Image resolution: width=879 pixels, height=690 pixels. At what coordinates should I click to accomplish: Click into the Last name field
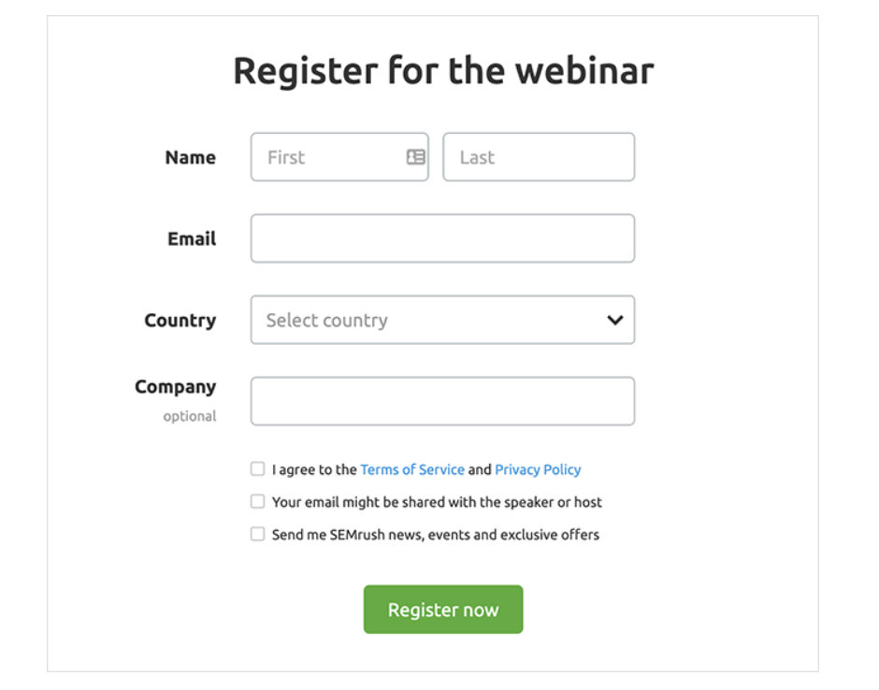539,157
